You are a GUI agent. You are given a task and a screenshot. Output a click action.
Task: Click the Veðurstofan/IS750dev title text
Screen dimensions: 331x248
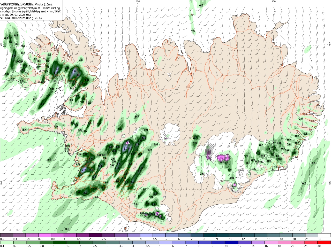(17, 4)
